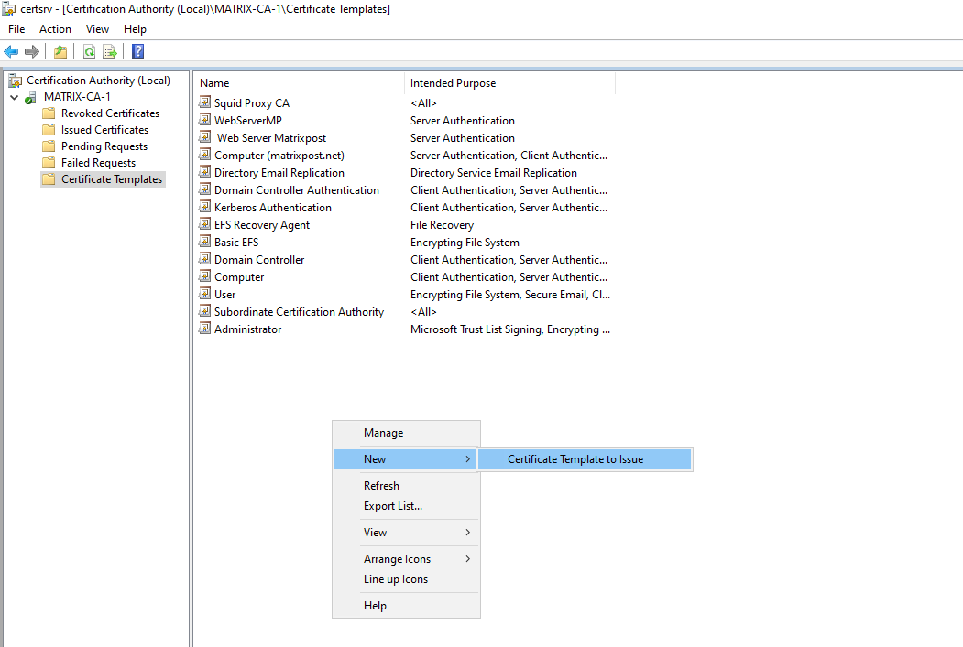Click the certsrv app icon in title bar
Viewport: 963px width, 647px height.
click(8, 8)
